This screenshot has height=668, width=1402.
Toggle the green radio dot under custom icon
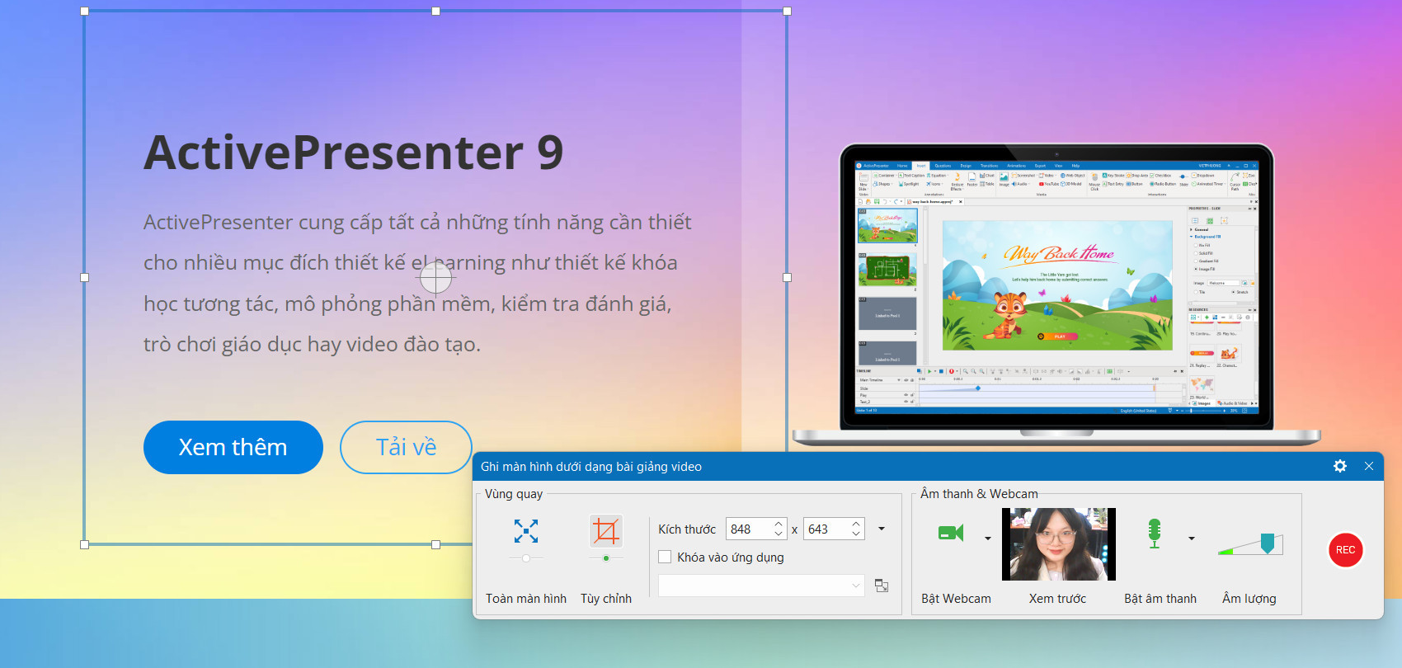pyautogui.click(x=606, y=558)
